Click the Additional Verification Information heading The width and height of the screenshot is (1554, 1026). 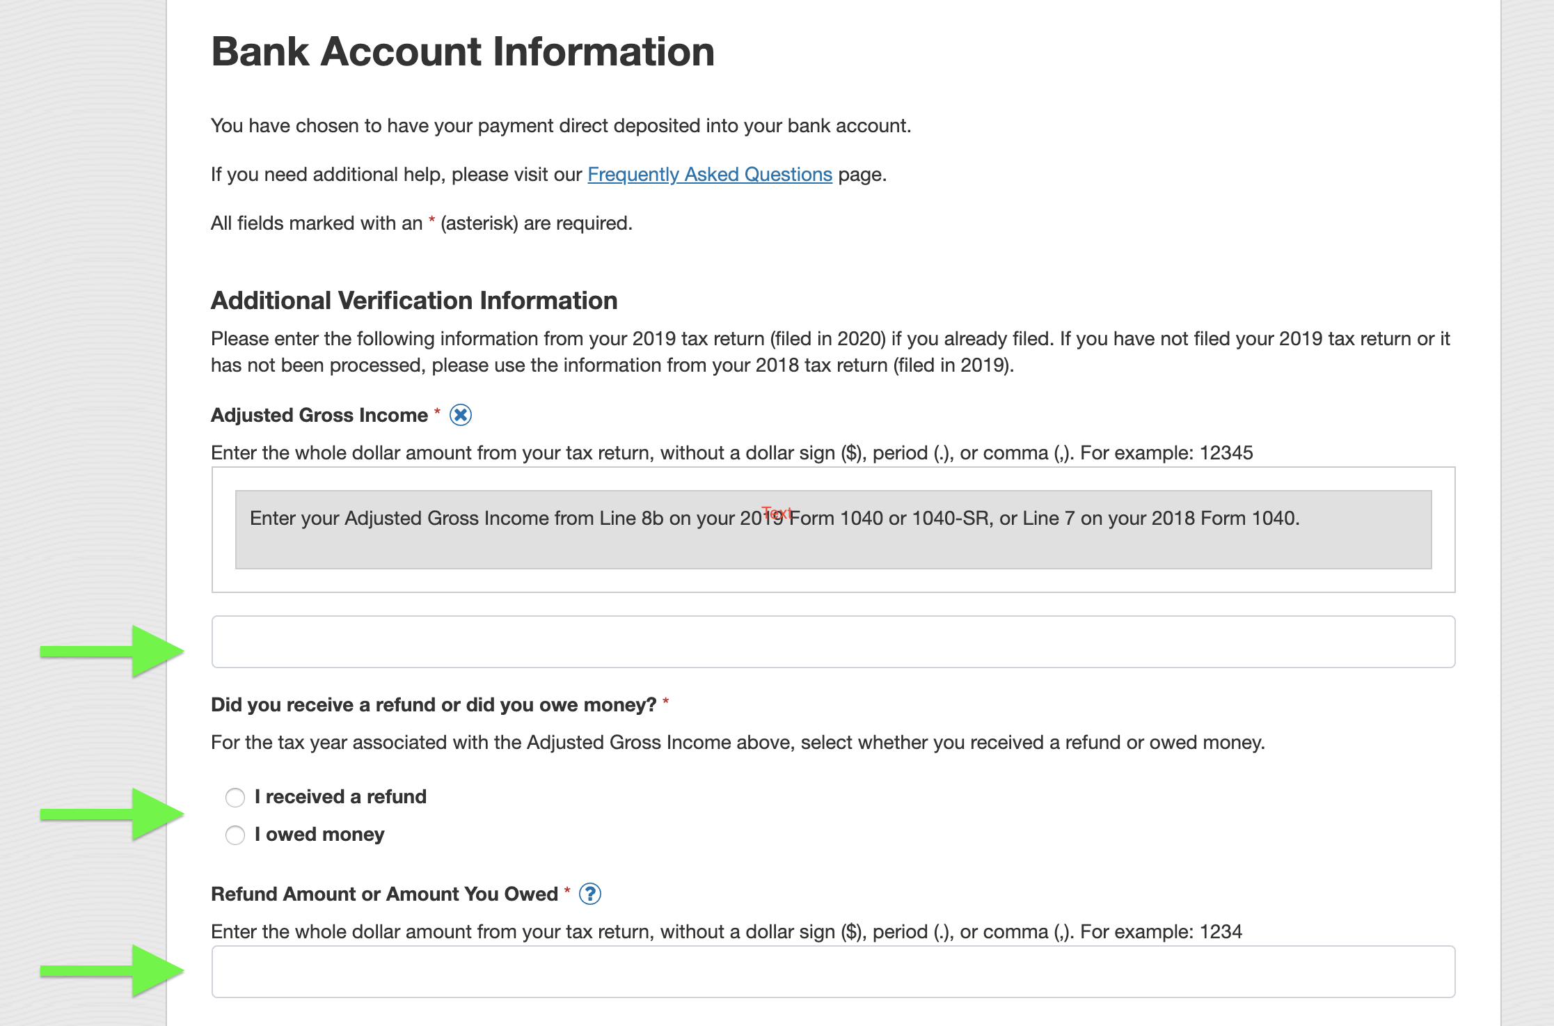coord(413,300)
